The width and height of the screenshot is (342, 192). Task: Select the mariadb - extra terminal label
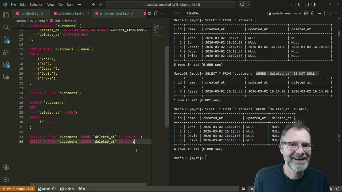279,13
